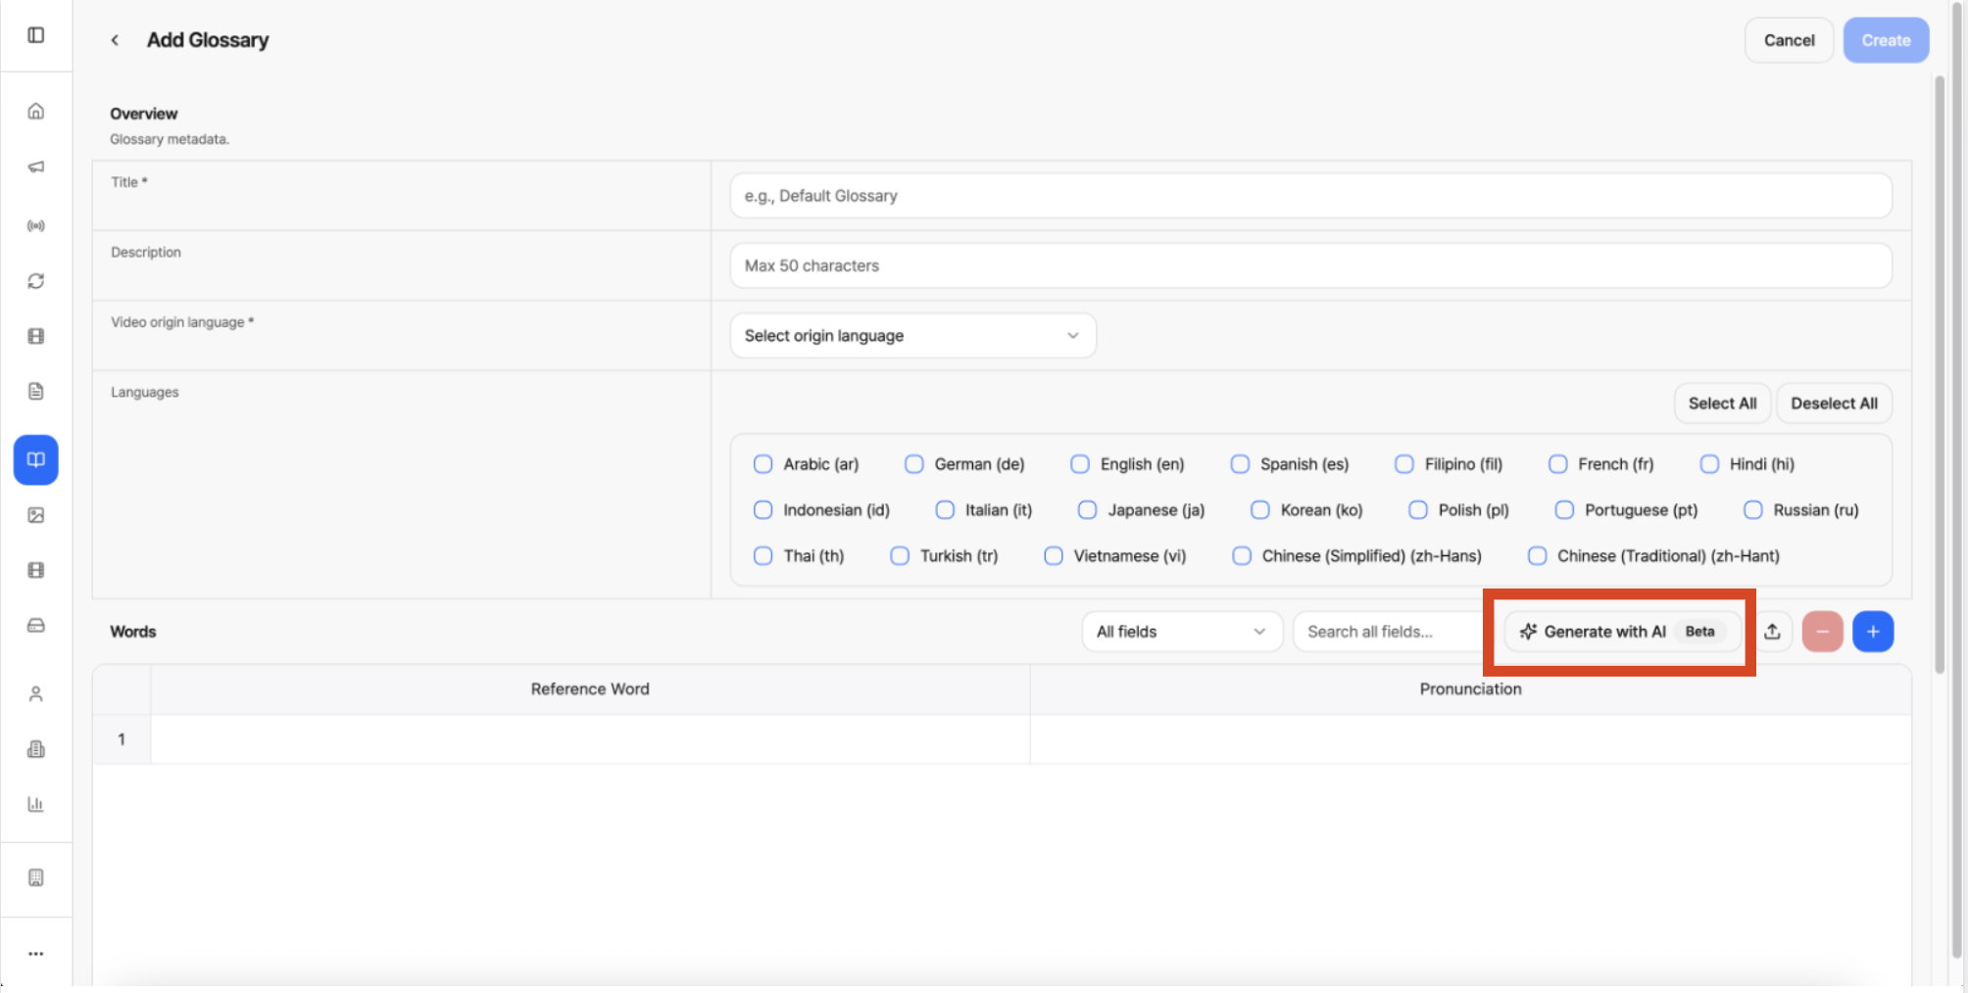Click the Create button
Viewport: 1968px width, 993px height.
pyautogui.click(x=1886, y=40)
